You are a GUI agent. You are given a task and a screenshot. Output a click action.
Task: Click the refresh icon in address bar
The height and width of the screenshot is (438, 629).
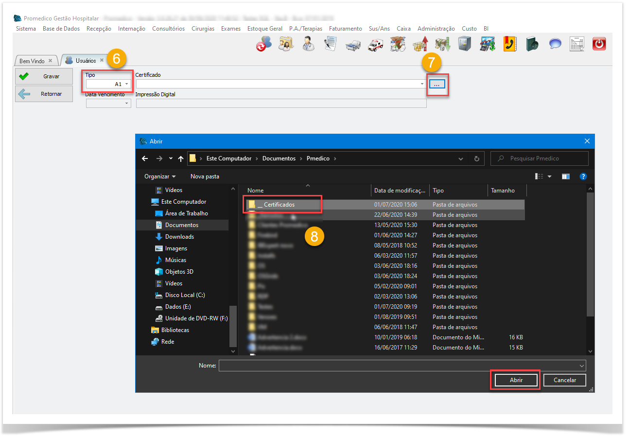click(476, 158)
